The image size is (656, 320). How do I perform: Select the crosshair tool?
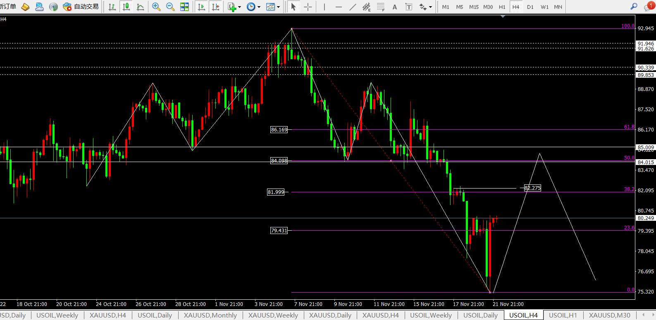(308, 7)
